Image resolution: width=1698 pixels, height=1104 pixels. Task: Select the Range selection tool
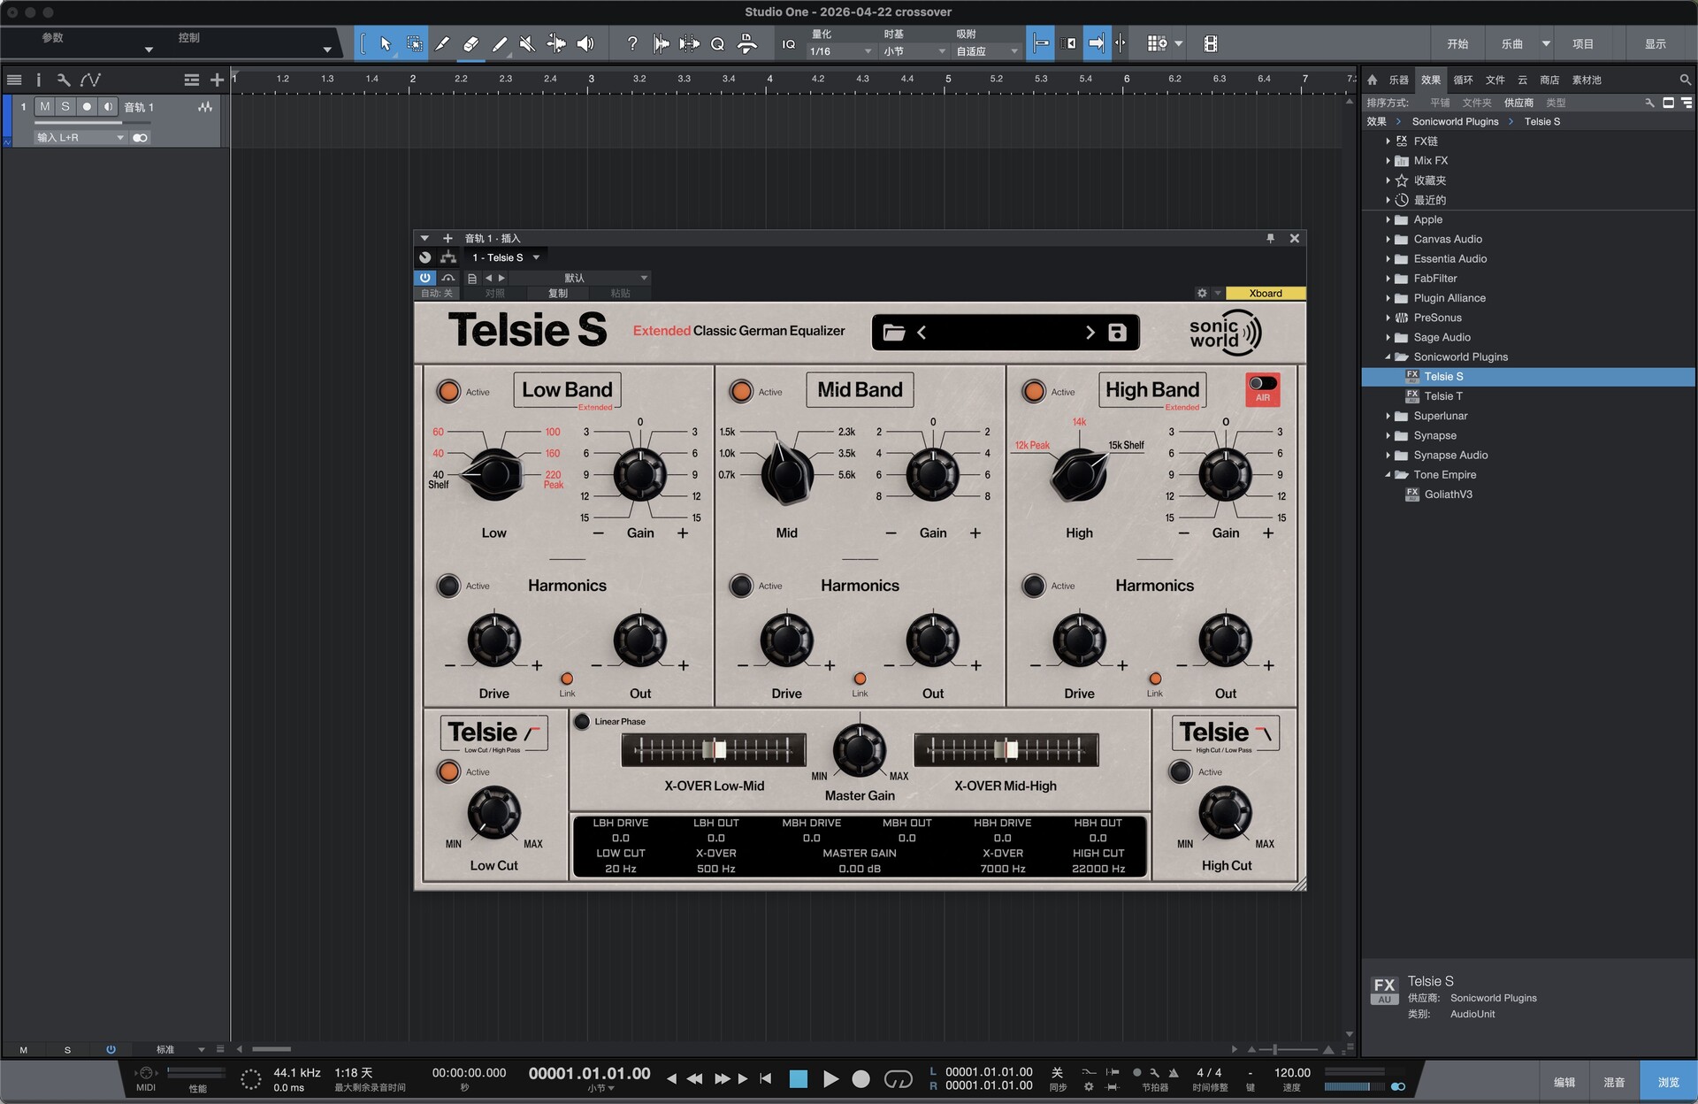pos(414,43)
